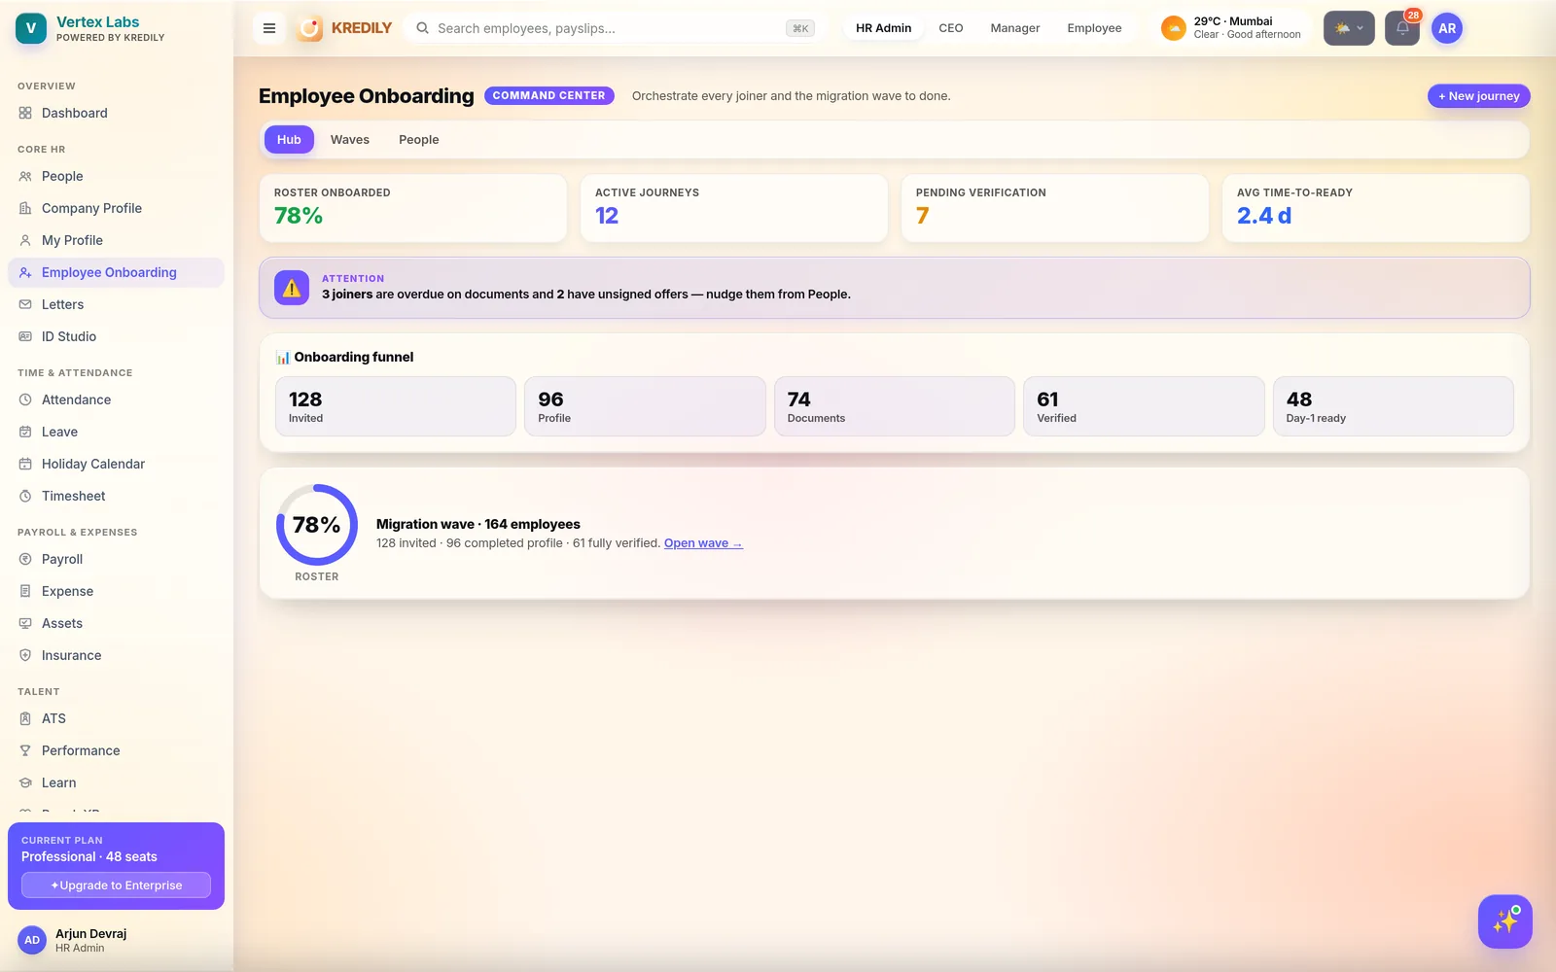The height and width of the screenshot is (972, 1556).
Task: Click the 128 Invited funnel card
Action: 396,406
